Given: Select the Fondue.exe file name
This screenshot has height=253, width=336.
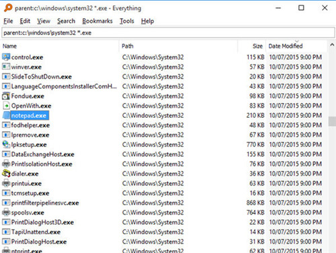Looking at the screenshot, I should pos(28,96).
